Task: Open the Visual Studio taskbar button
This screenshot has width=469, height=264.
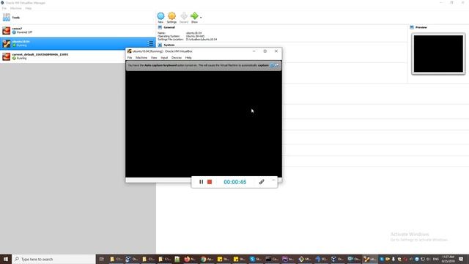Action: (288, 259)
